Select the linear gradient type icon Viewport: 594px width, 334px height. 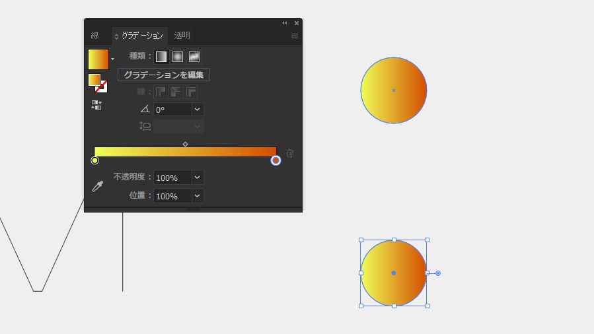(x=161, y=57)
